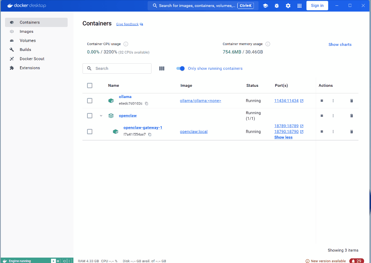Click the engine play button in status bar
The image size is (371, 263).
53,261
